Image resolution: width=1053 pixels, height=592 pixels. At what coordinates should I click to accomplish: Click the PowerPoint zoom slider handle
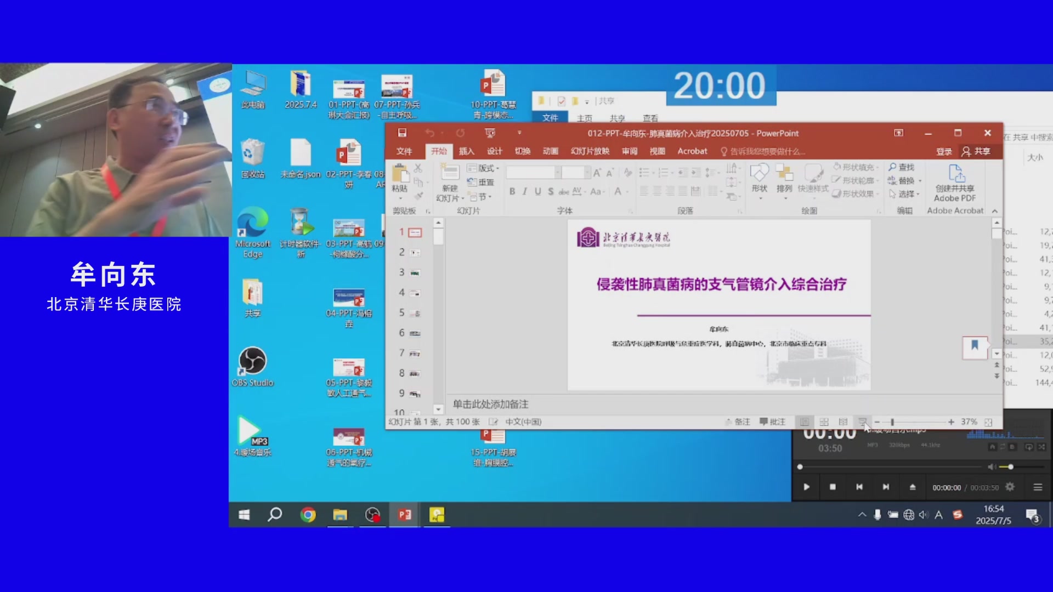click(892, 422)
